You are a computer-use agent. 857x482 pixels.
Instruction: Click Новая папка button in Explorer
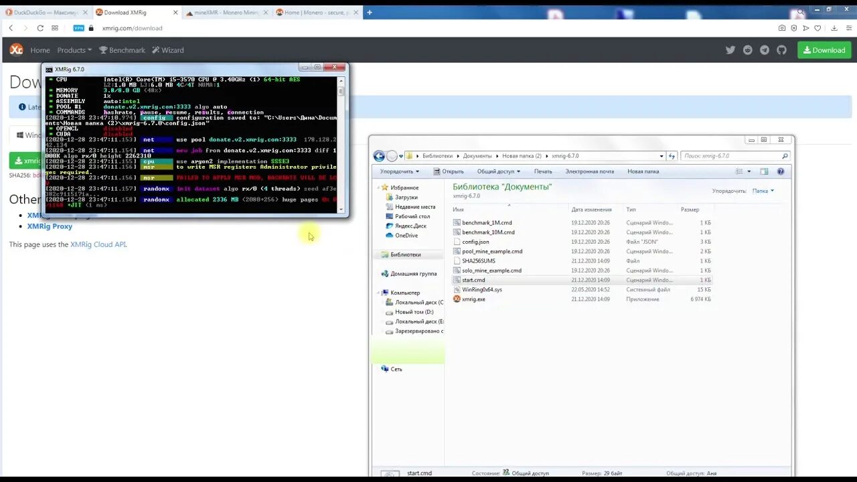click(643, 171)
